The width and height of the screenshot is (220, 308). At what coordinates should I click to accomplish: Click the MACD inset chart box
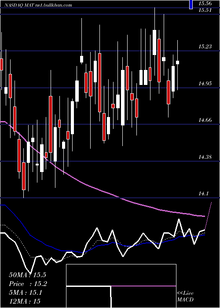[121, 286]
